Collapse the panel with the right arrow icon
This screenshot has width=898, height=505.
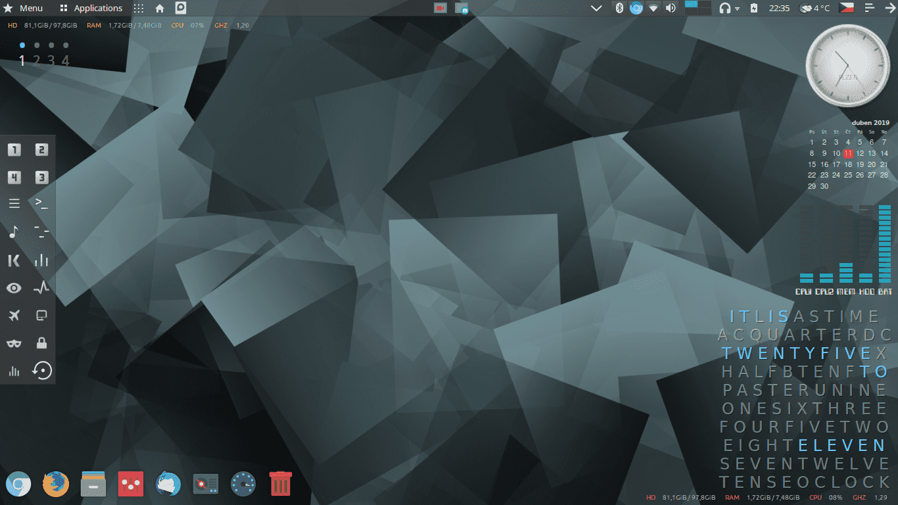click(x=891, y=9)
